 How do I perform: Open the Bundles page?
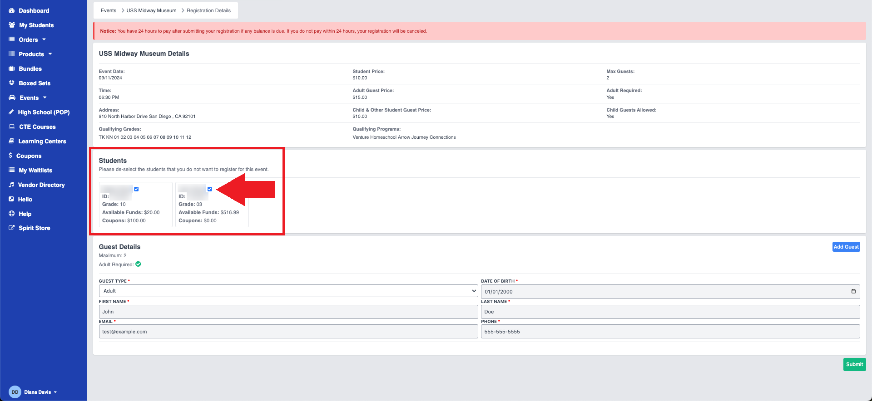tap(30, 68)
